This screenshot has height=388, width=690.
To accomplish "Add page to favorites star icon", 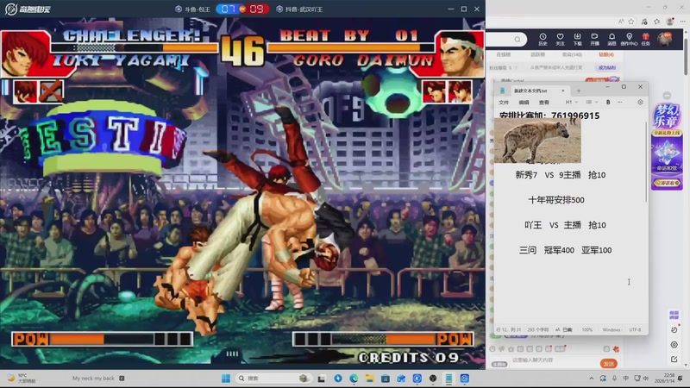I will coord(631,21).
